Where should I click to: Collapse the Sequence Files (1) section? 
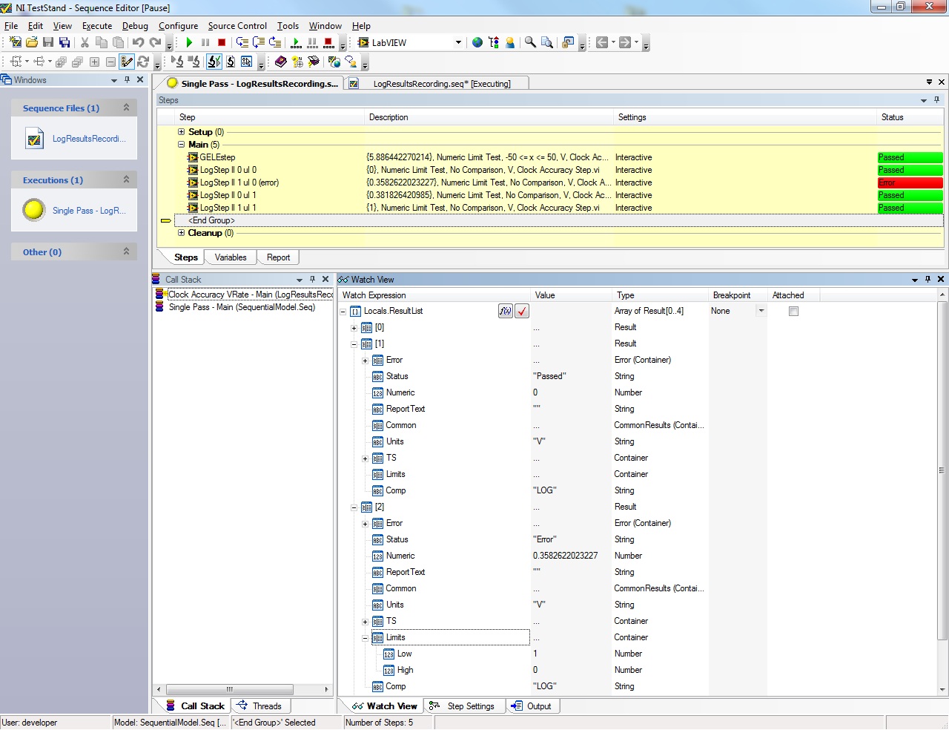(x=126, y=108)
